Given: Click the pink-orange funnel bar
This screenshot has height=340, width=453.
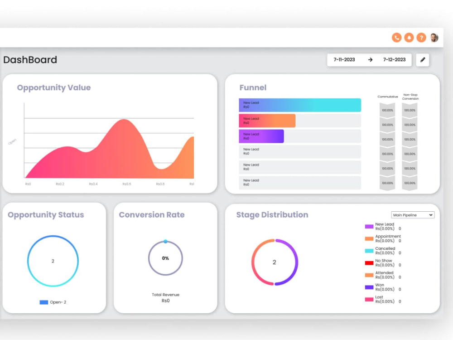Looking at the screenshot, I should click(267, 121).
